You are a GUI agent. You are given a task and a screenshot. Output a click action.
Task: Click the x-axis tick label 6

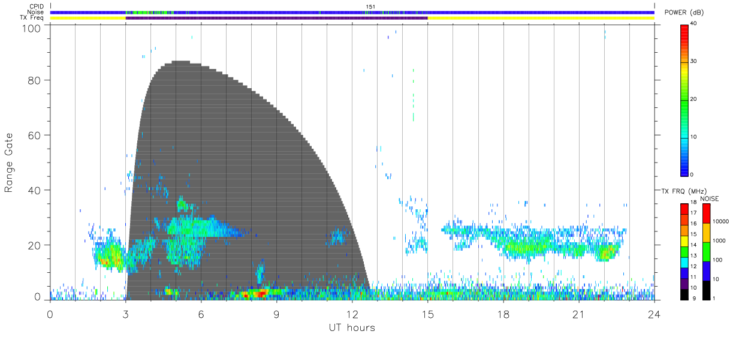pos(201,314)
